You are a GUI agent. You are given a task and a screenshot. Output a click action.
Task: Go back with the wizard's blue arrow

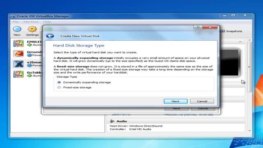(x=50, y=36)
